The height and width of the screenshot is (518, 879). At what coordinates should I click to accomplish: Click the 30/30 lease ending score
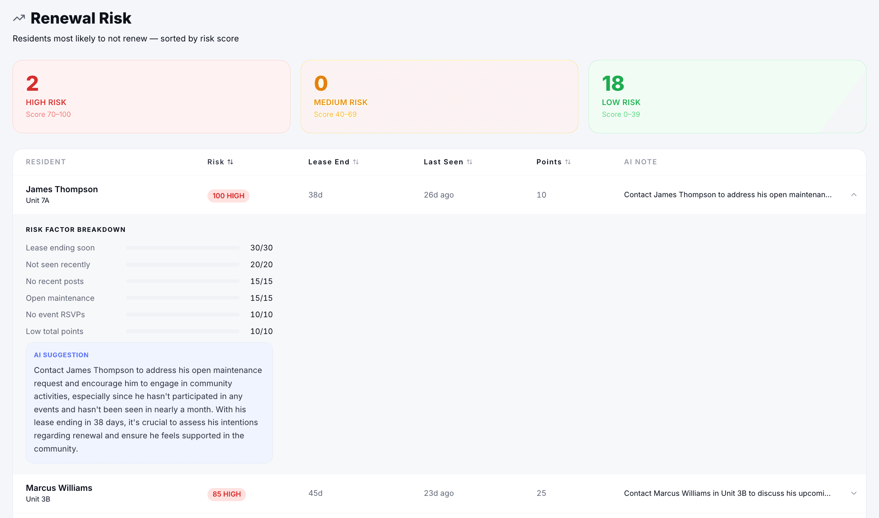[x=261, y=248]
